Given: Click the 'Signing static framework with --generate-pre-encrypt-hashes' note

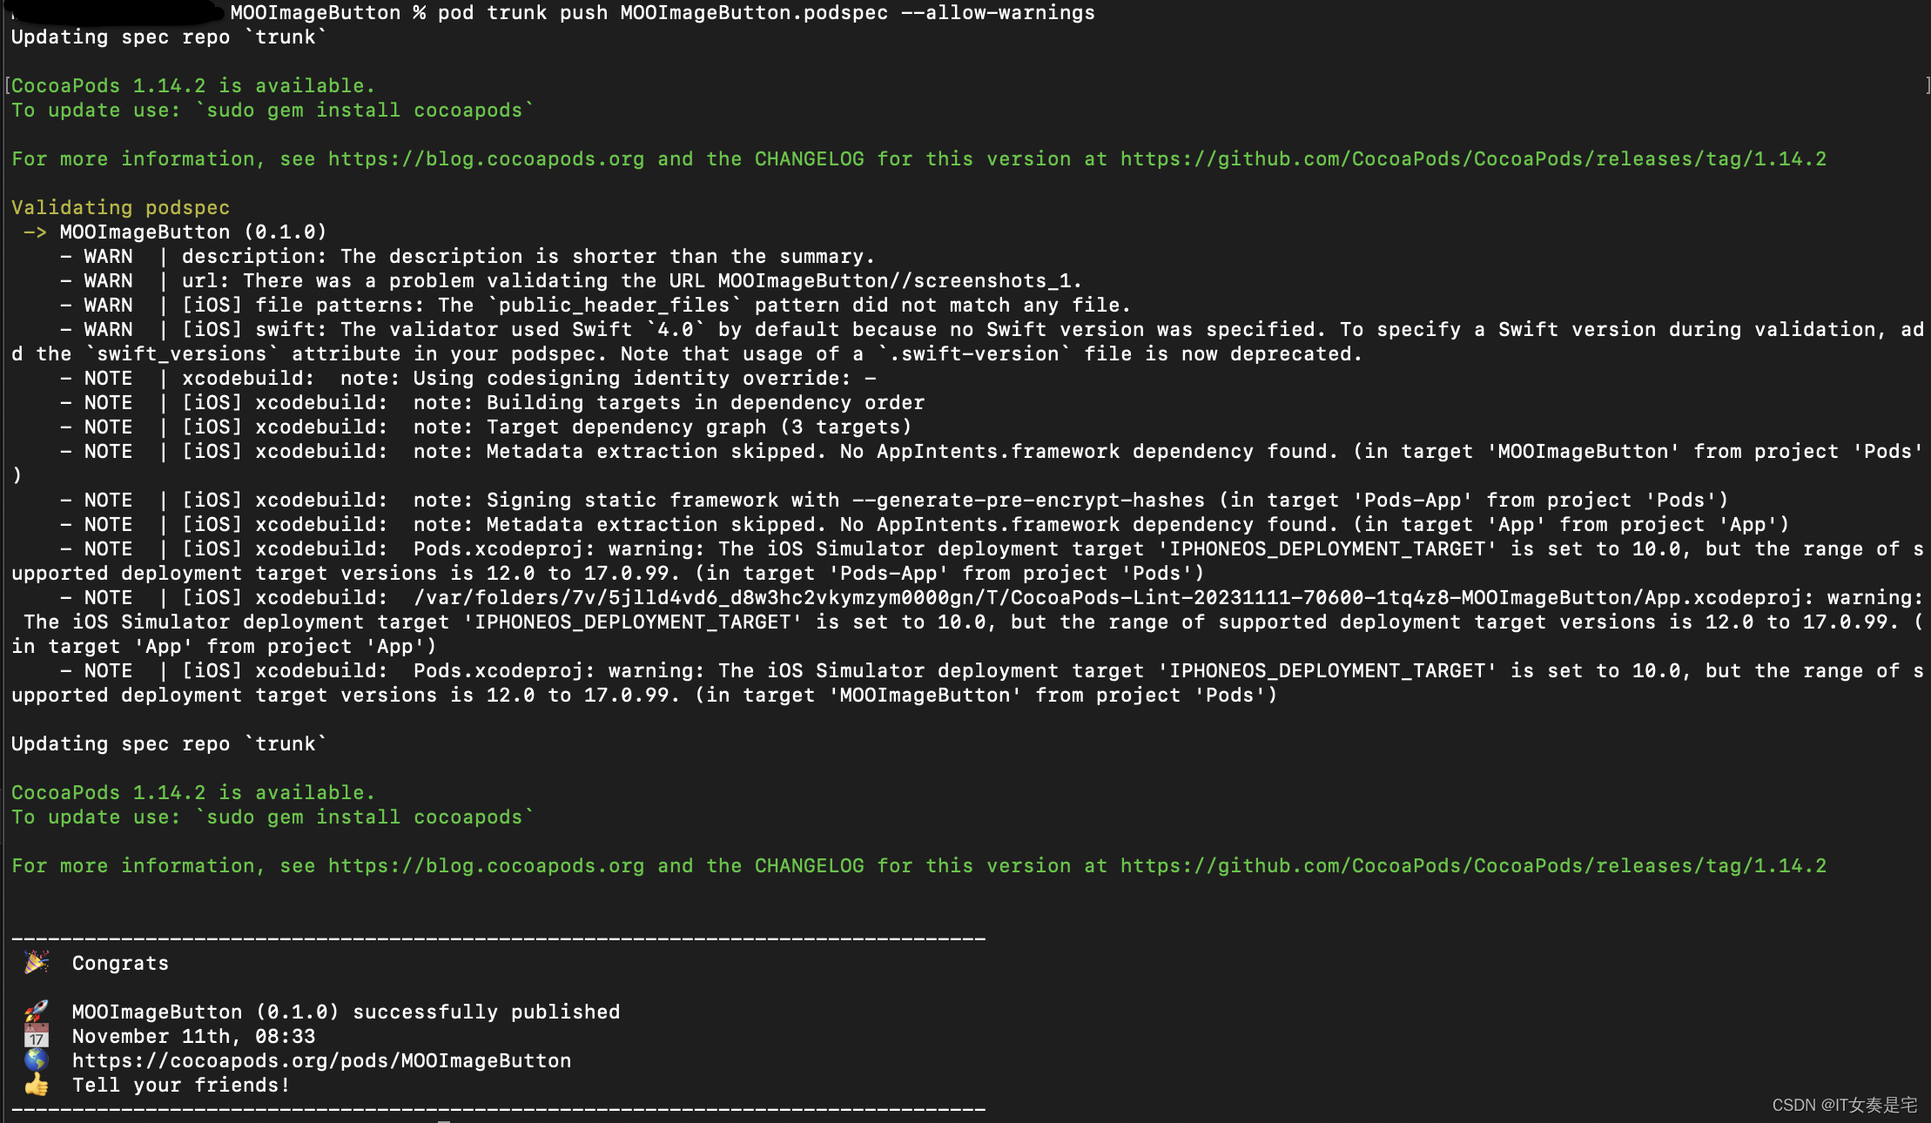Looking at the screenshot, I should pyautogui.click(x=894, y=500).
